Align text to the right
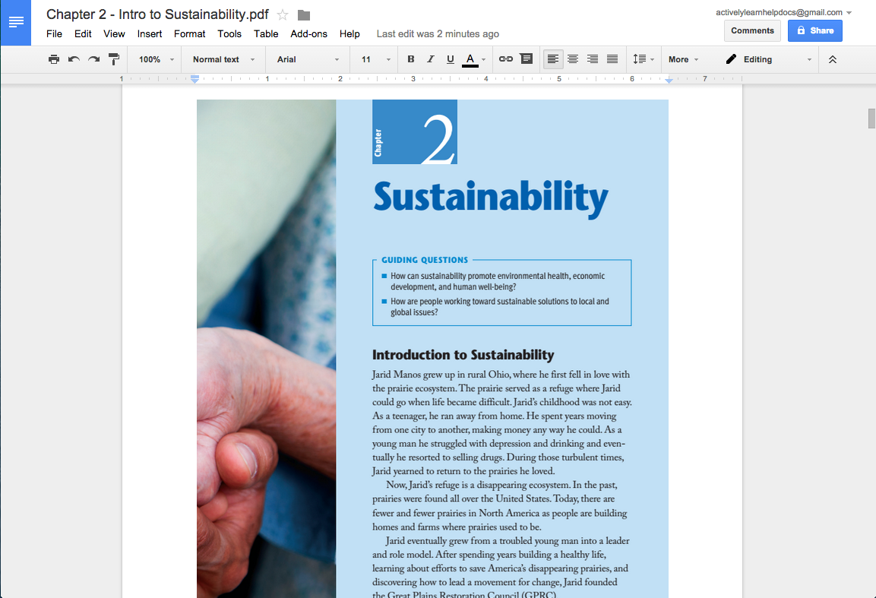This screenshot has height=598, width=876. coord(593,59)
